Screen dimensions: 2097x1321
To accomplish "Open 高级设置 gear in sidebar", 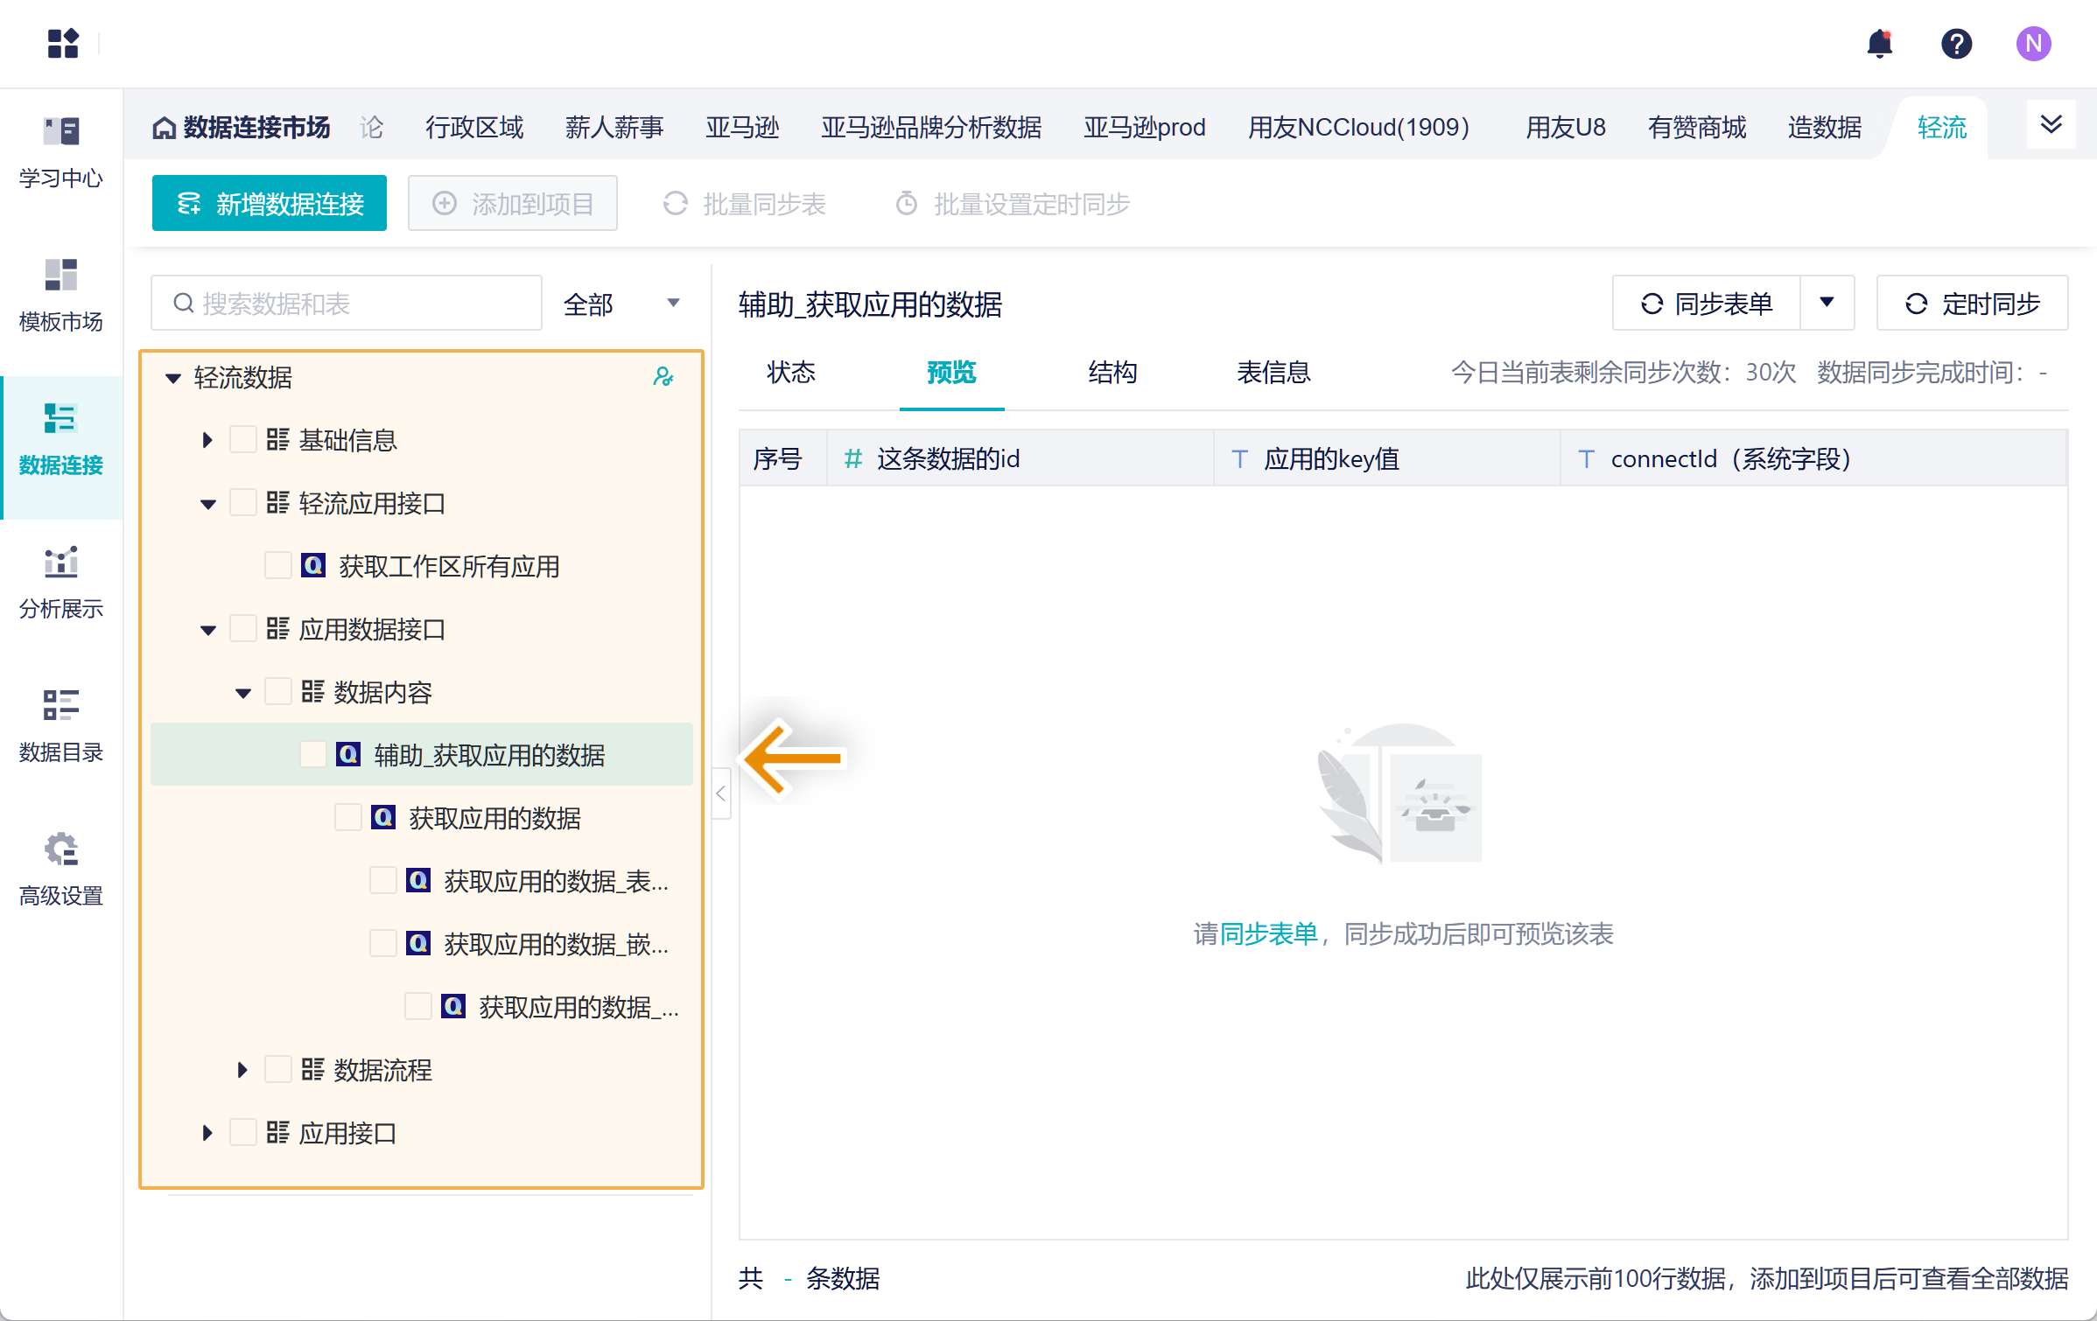I will click(61, 870).
